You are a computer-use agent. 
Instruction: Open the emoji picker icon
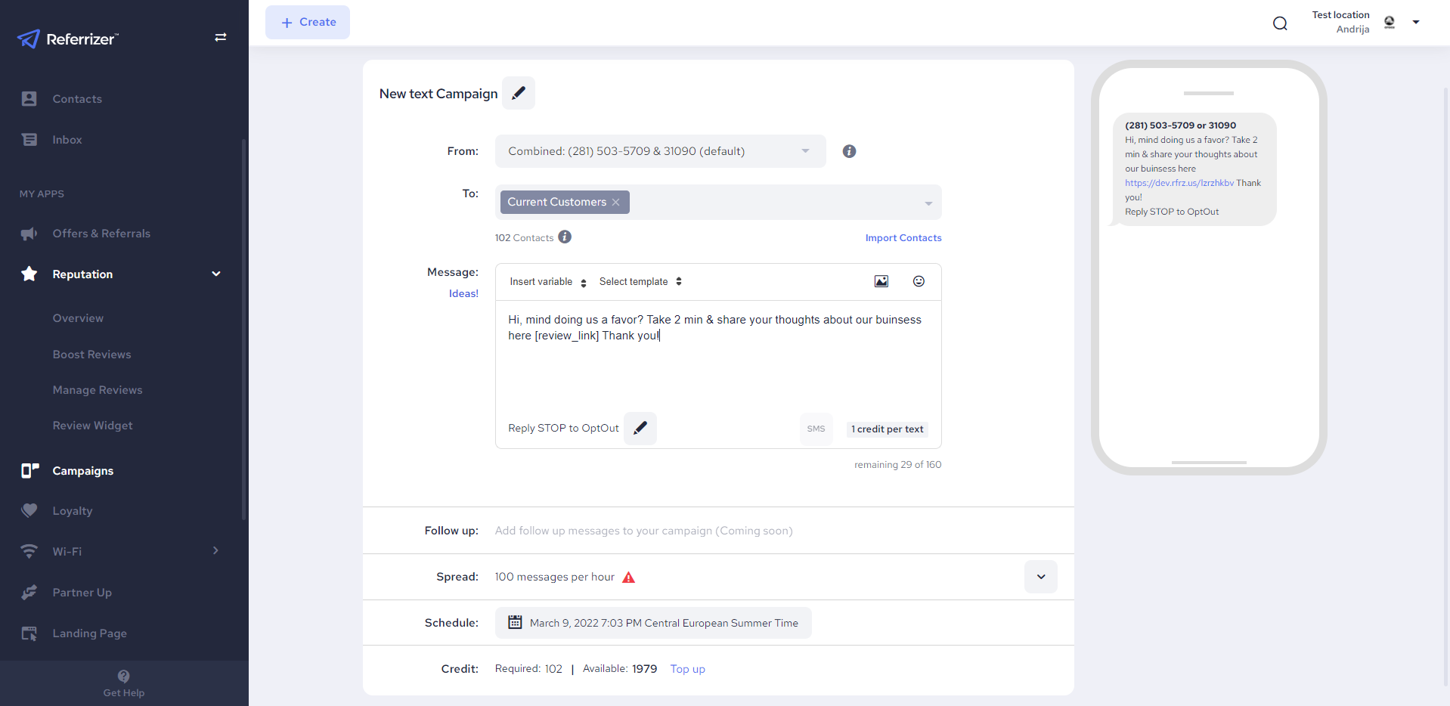(x=919, y=281)
